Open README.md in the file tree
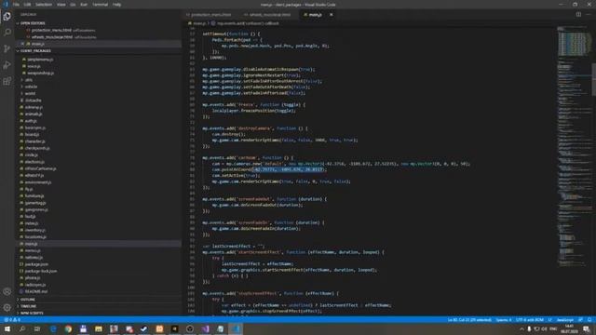Screen dimensions: 596x335 tap(36, 291)
